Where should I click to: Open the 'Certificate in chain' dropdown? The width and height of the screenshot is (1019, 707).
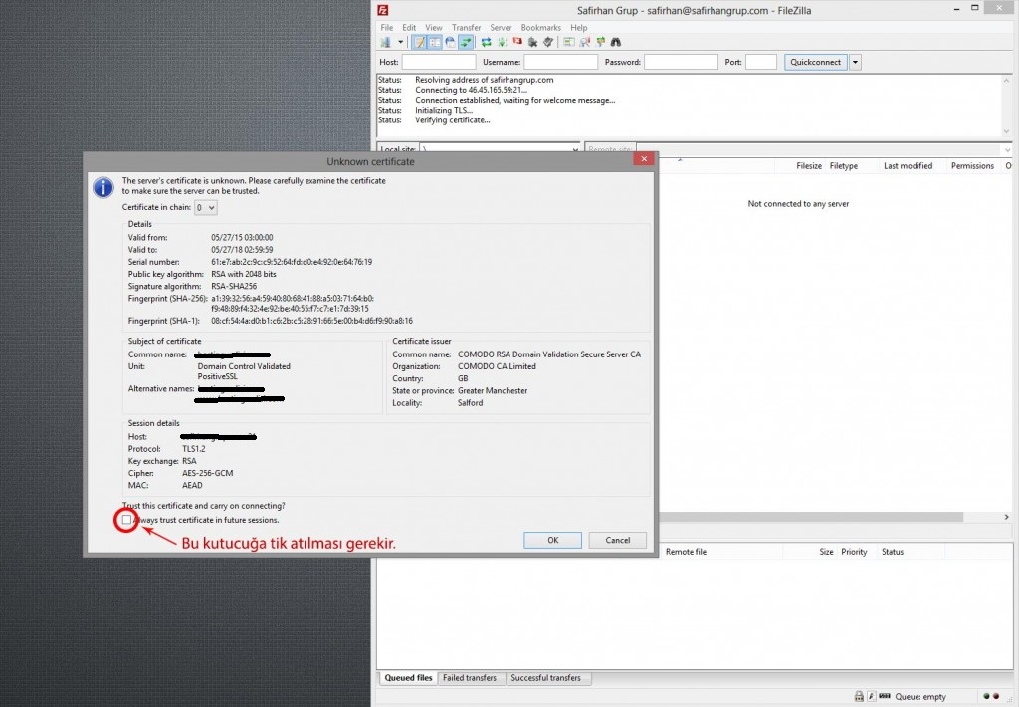point(205,207)
